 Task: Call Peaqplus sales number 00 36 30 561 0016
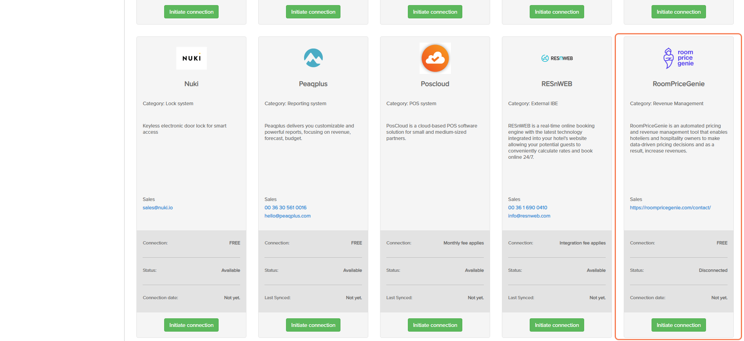[285, 208]
